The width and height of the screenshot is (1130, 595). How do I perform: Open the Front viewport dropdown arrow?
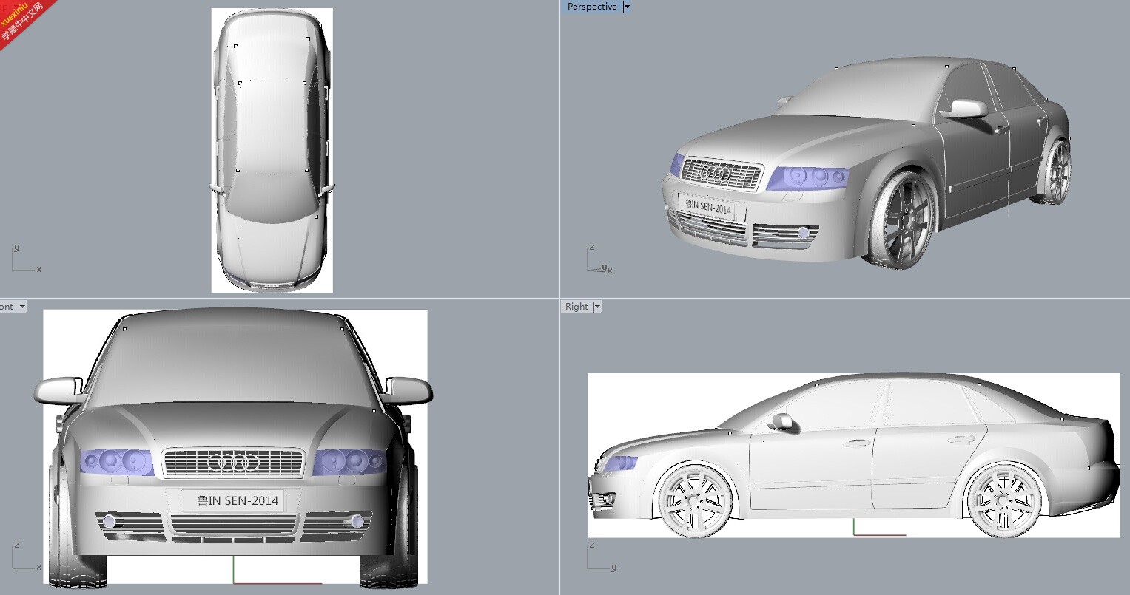21,306
